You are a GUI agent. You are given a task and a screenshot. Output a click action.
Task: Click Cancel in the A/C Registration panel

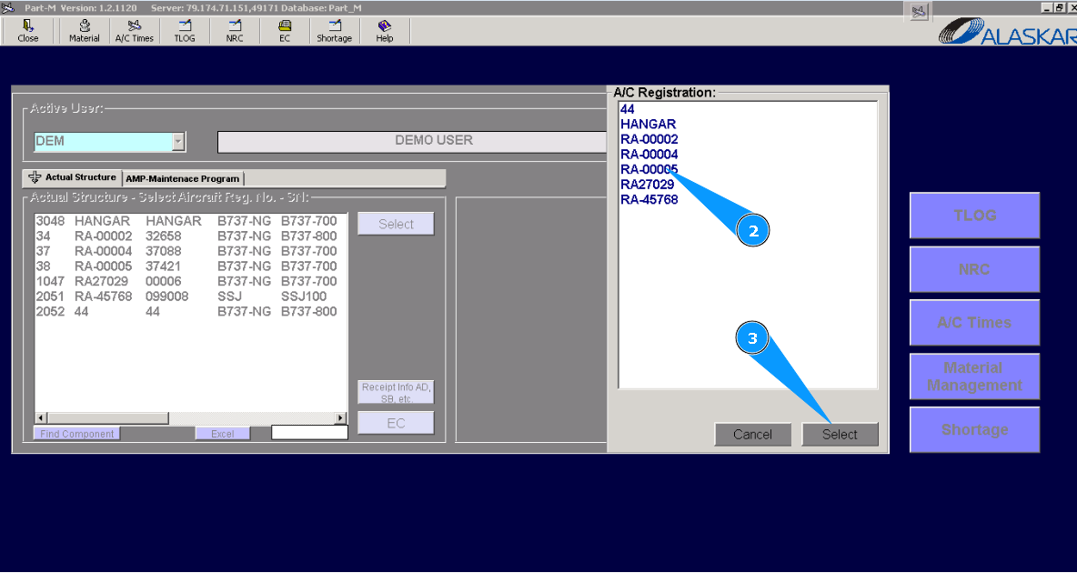pyautogui.click(x=753, y=434)
